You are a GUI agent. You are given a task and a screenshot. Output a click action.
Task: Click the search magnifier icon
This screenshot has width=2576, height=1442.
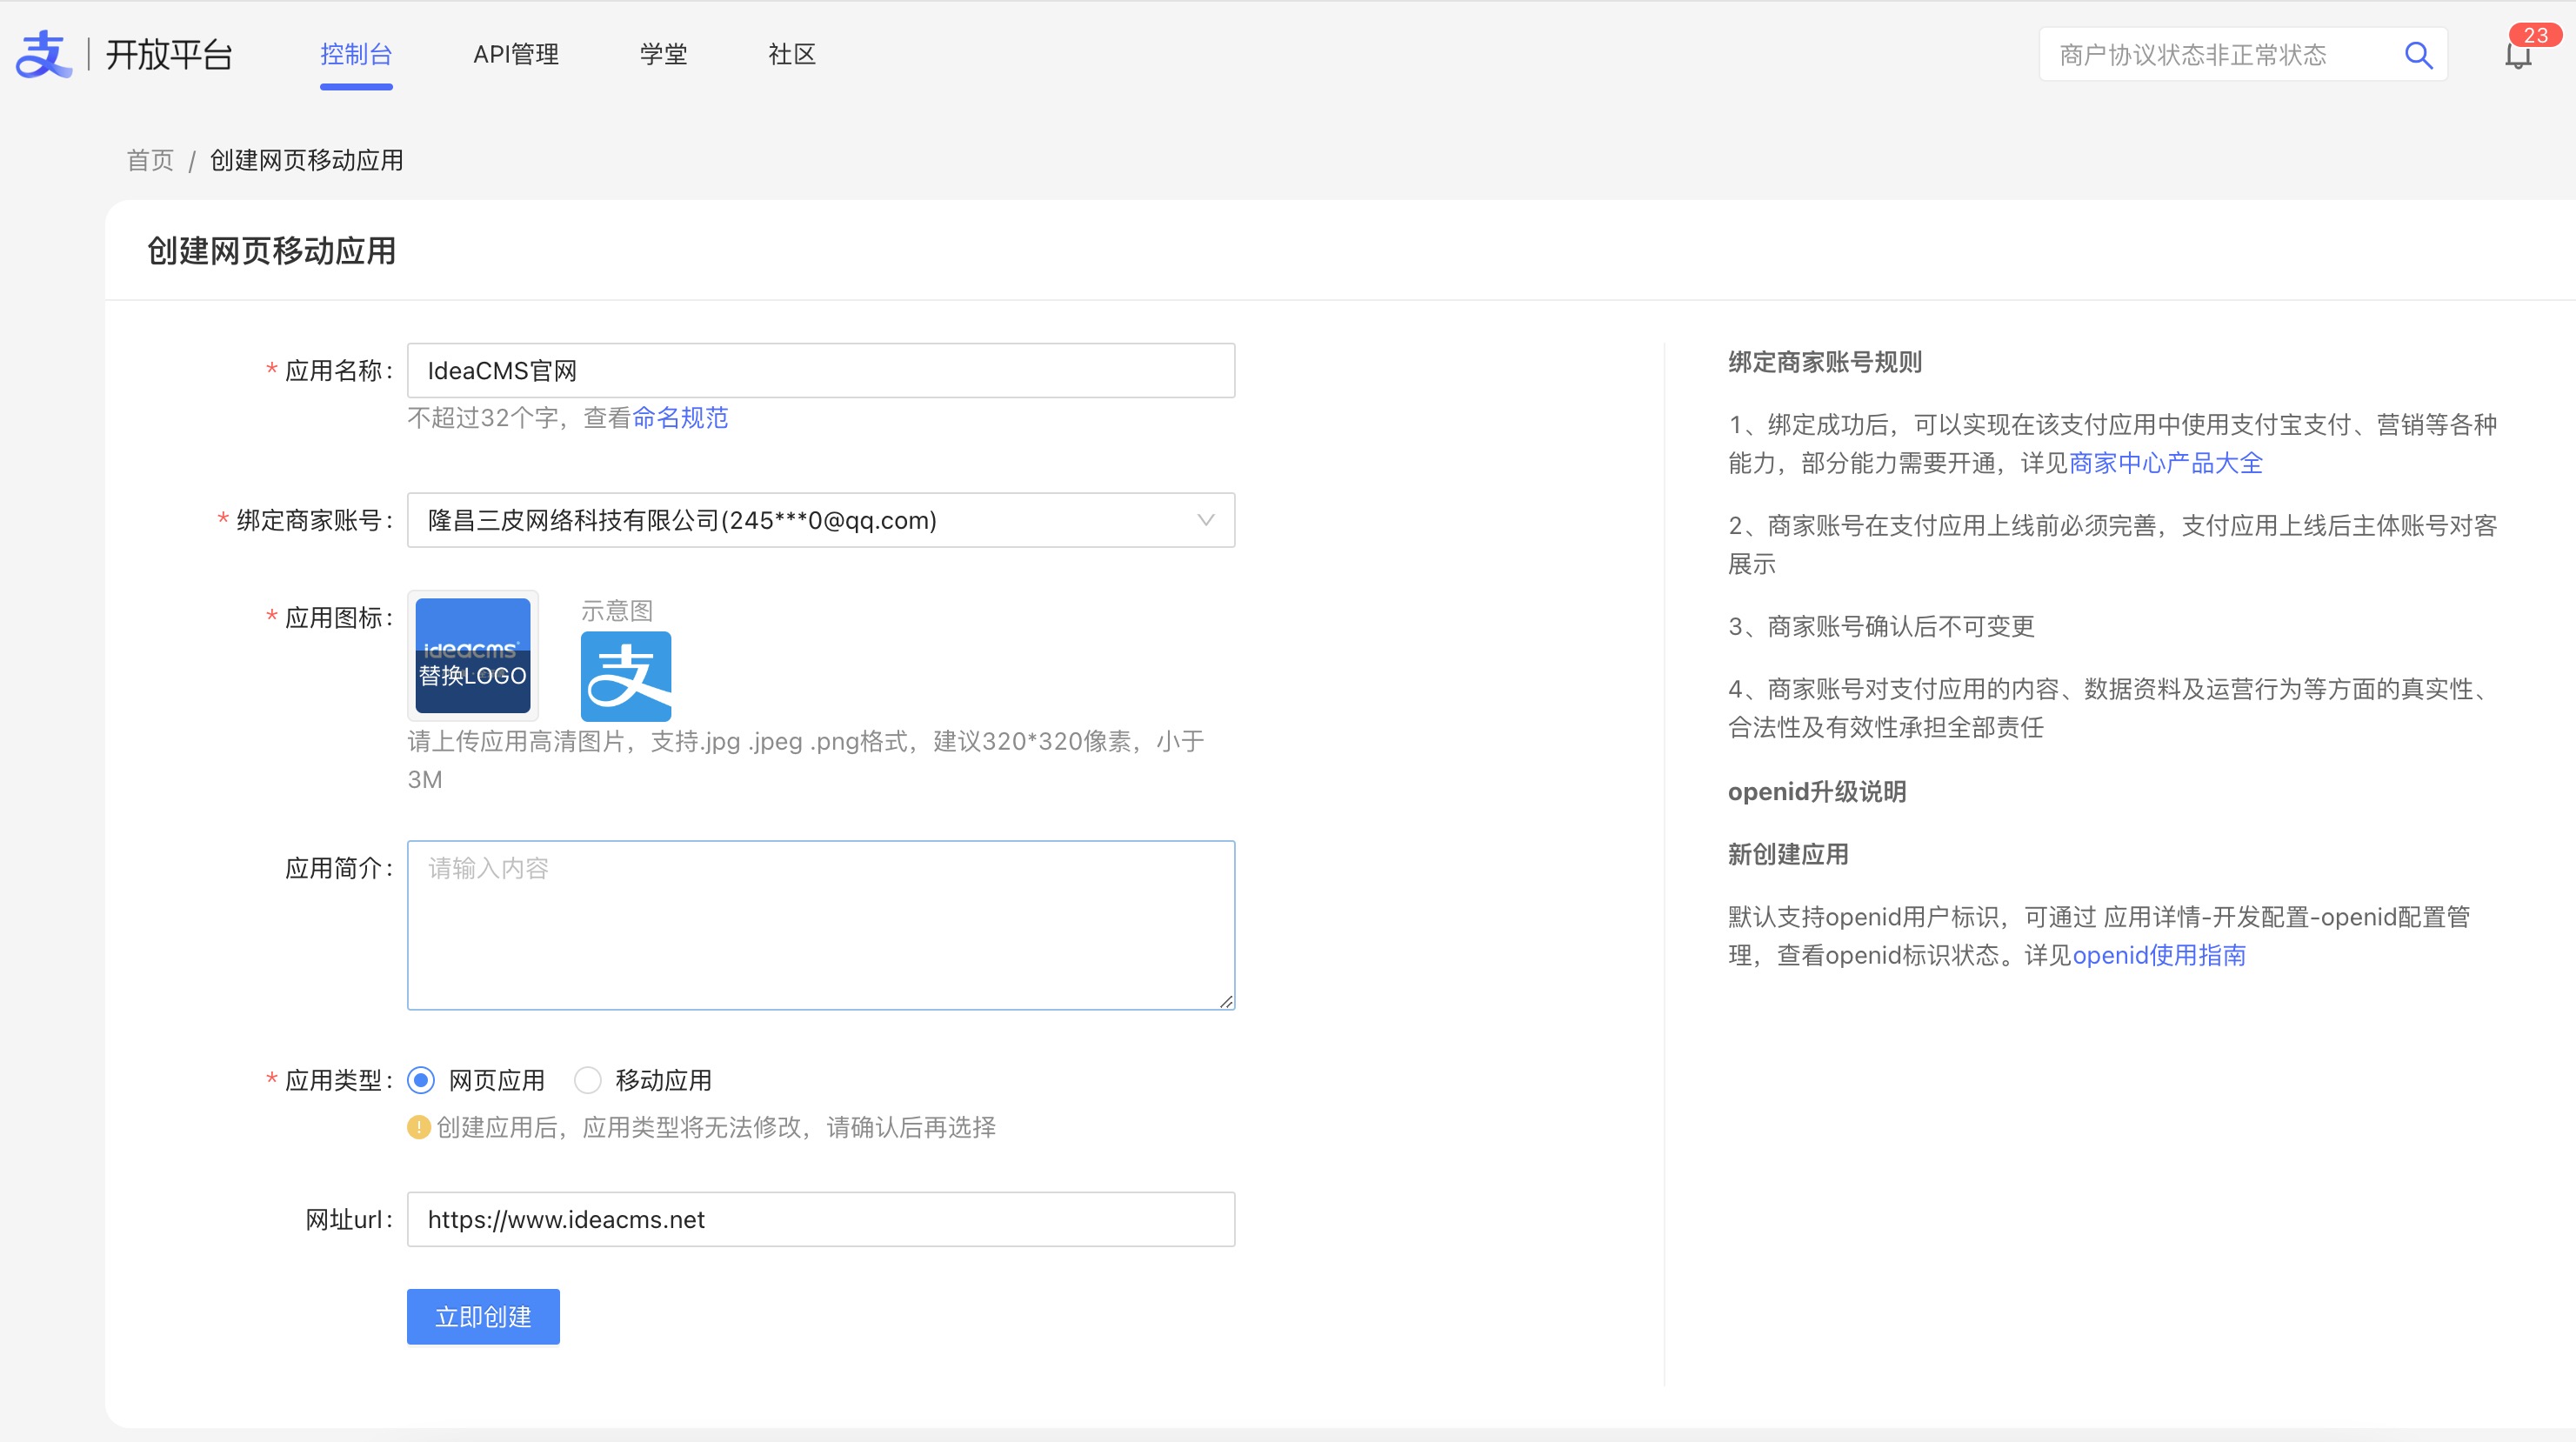pos(2417,55)
